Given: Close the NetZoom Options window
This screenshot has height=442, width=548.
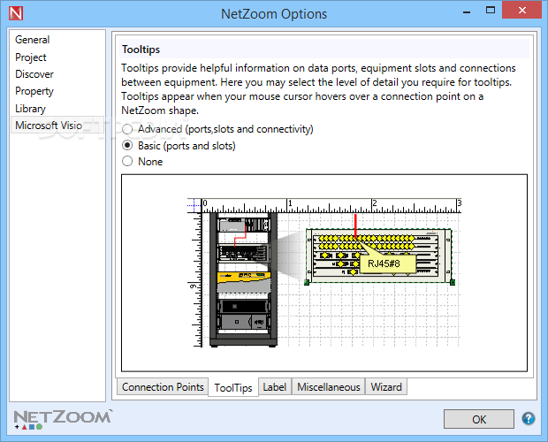Looking at the screenshot, I should [522, 10].
